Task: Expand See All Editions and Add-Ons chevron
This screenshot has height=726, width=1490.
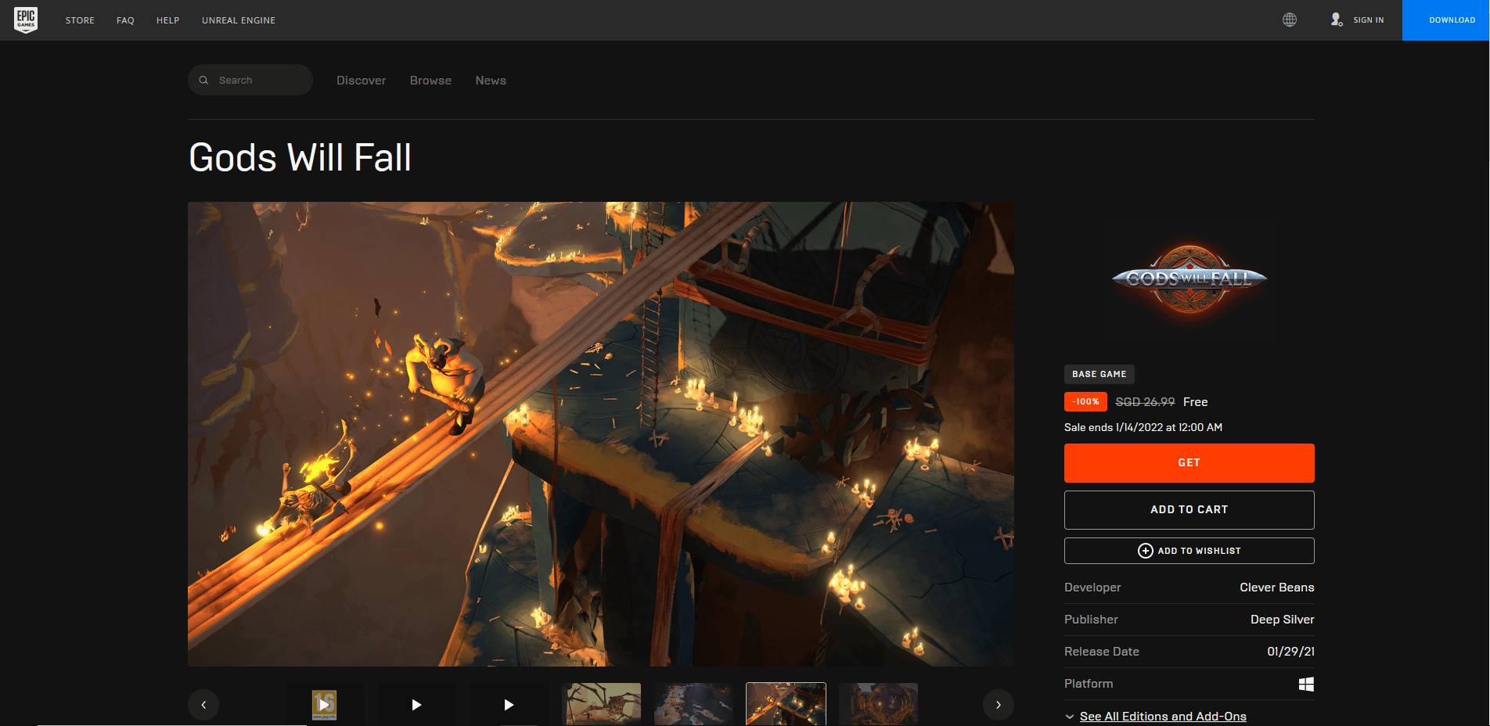Action: coord(1070,717)
